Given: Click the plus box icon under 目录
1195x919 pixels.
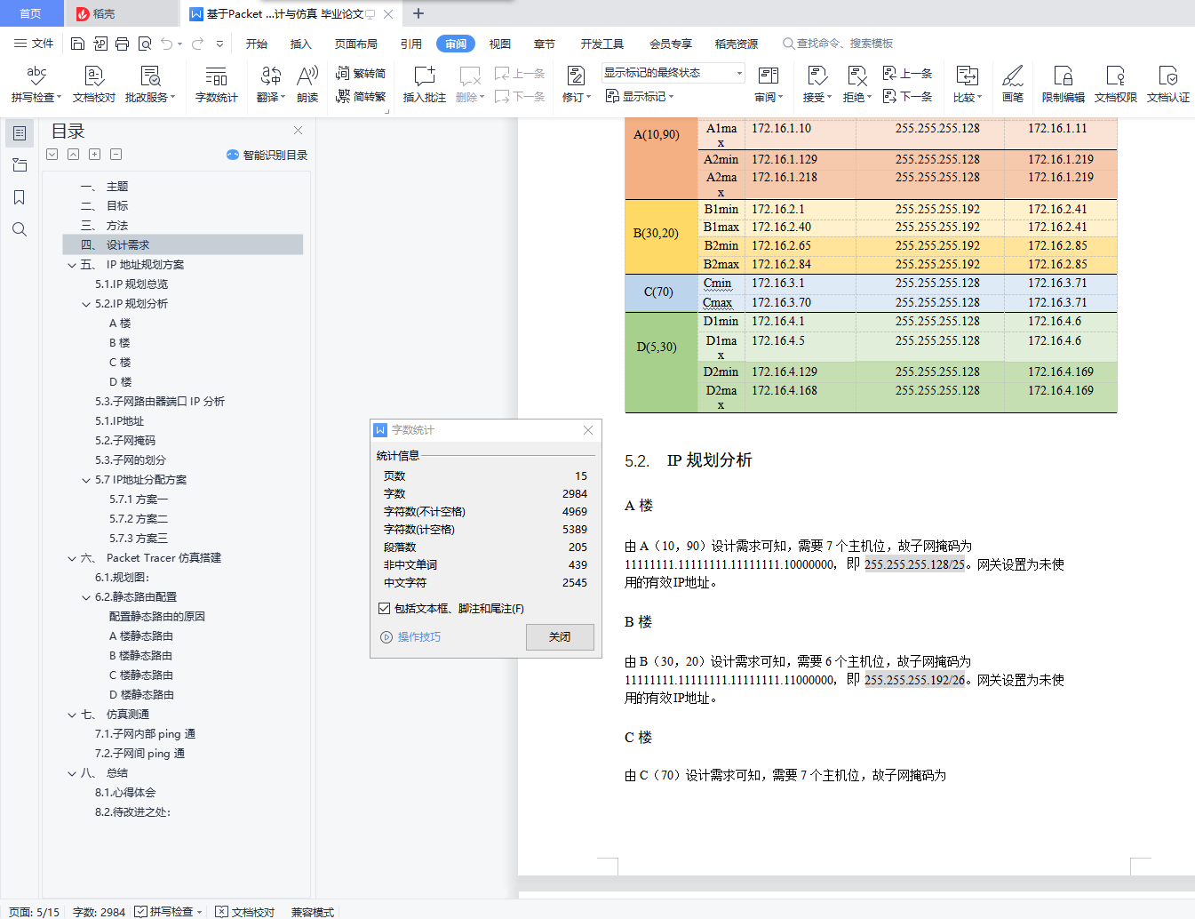Looking at the screenshot, I should 95,155.
